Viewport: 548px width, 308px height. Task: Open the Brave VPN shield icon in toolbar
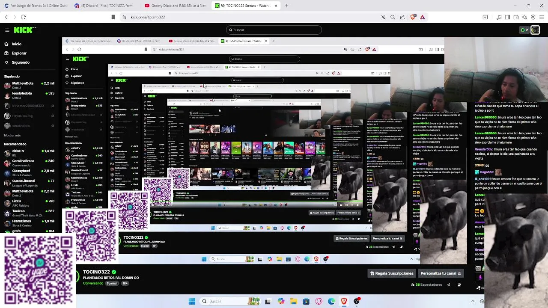tap(533, 17)
